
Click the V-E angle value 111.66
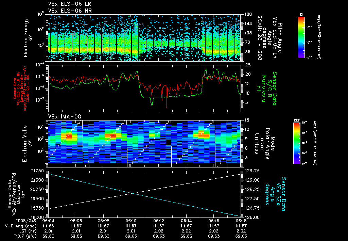[x=48, y=226]
